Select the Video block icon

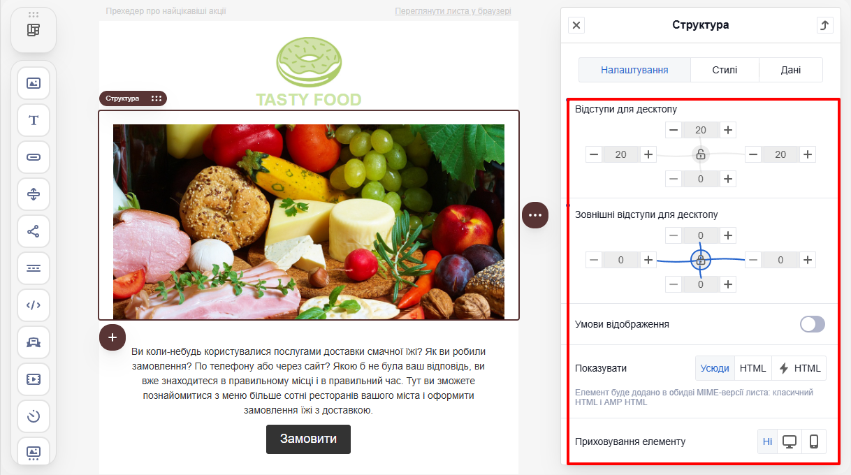pyautogui.click(x=34, y=379)
